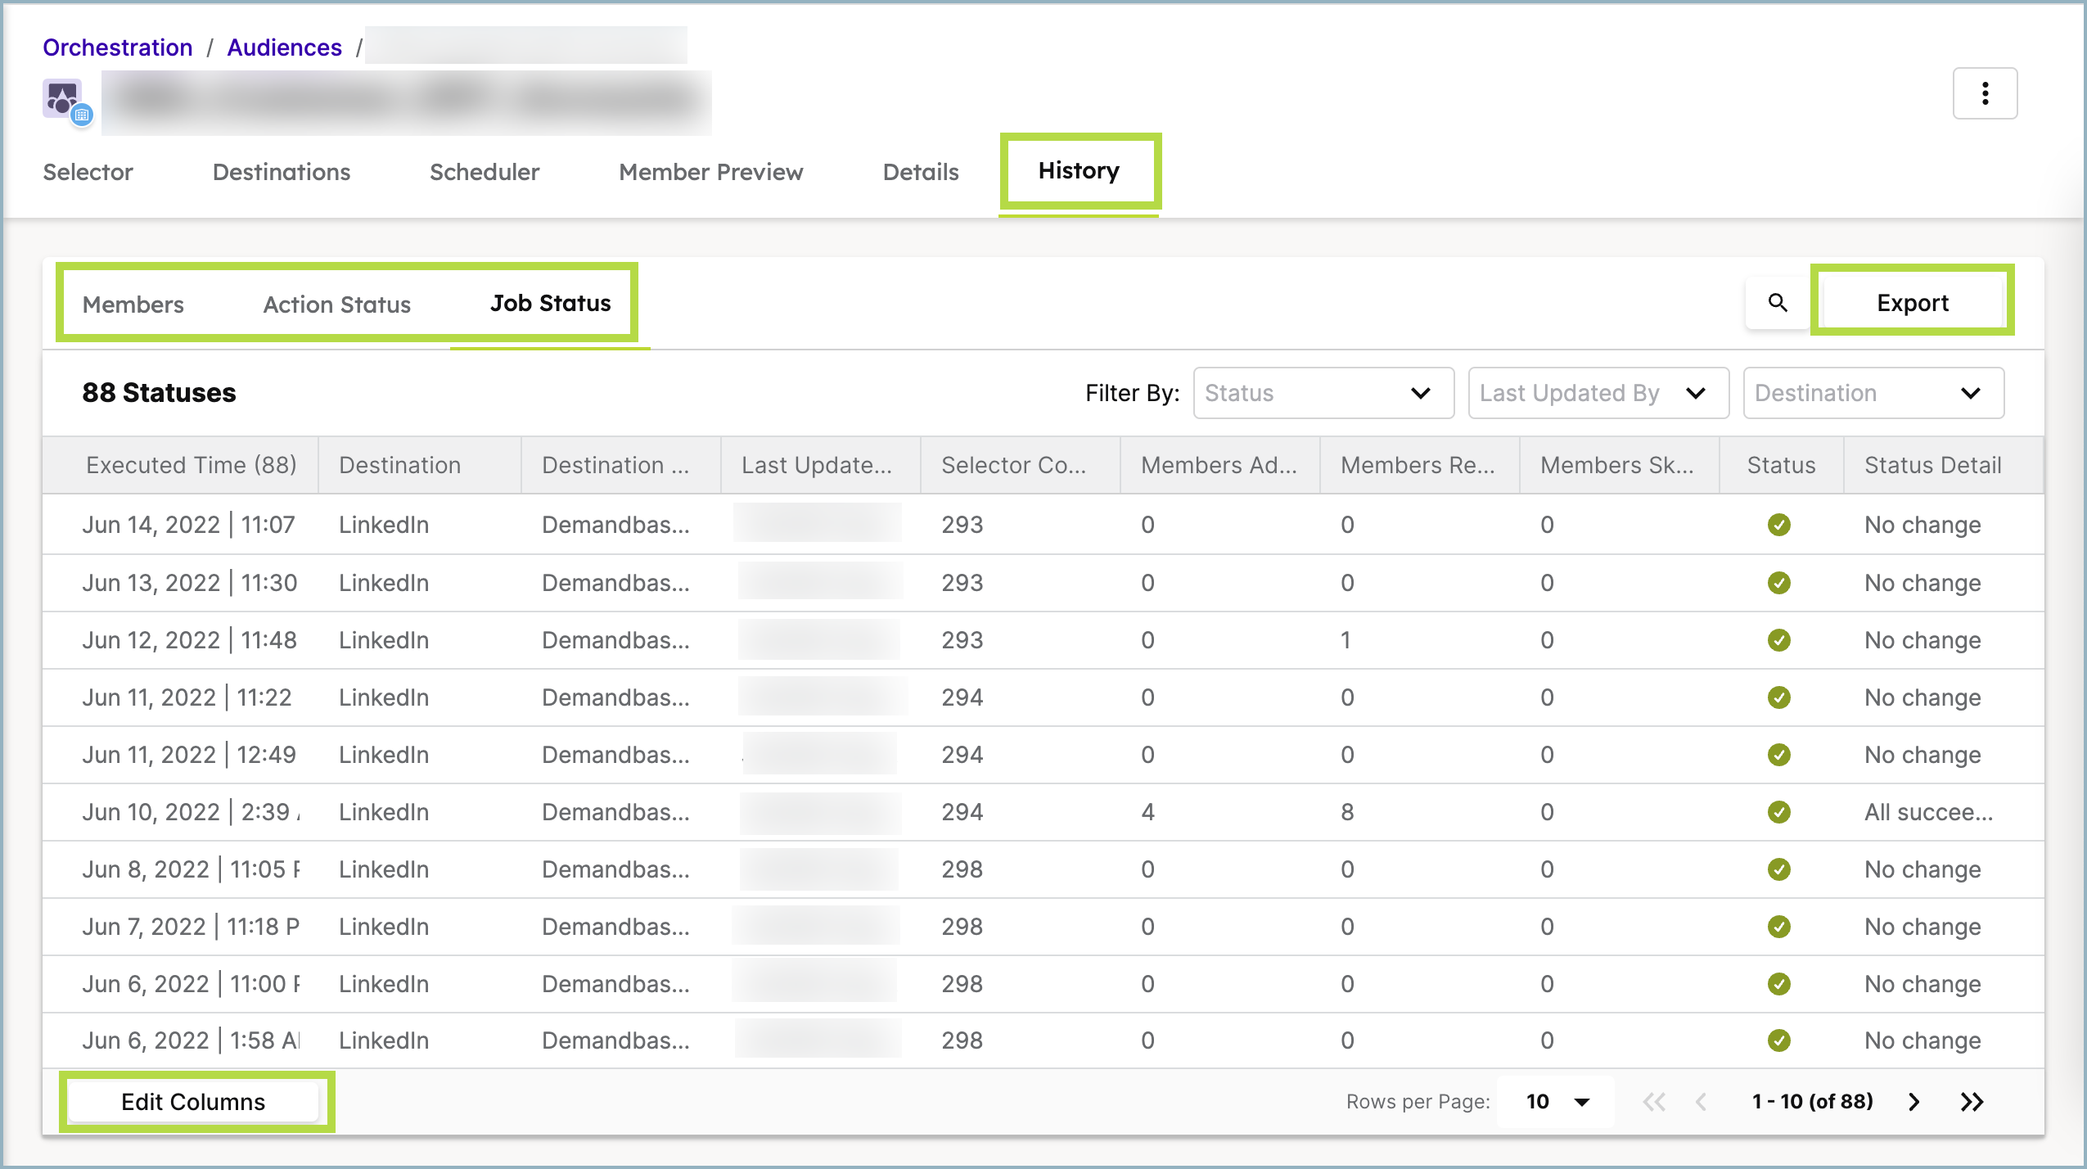Click green status check for Jun 7, 2022
The width and height of the screenshot is (2087, 1169).
click(1778, 927)
